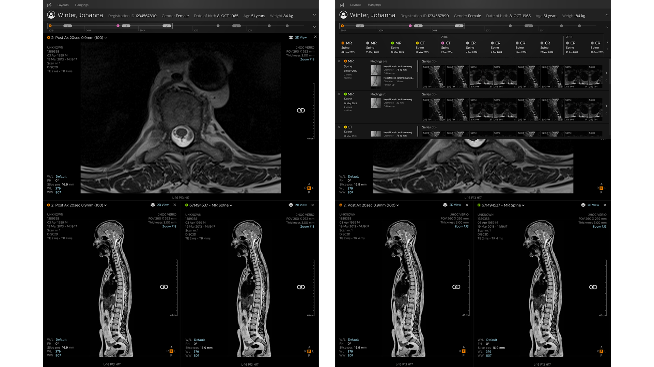Show more series for MR 02 Nov 2015 row
Viewport: 654px width, 367px height.
point(606,73)
